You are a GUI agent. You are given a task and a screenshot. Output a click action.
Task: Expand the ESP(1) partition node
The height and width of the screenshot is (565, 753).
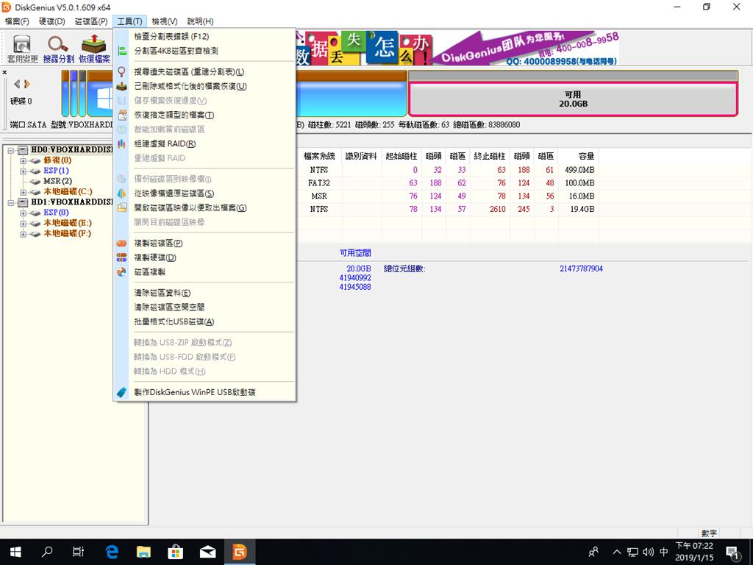tap(23, 171)
